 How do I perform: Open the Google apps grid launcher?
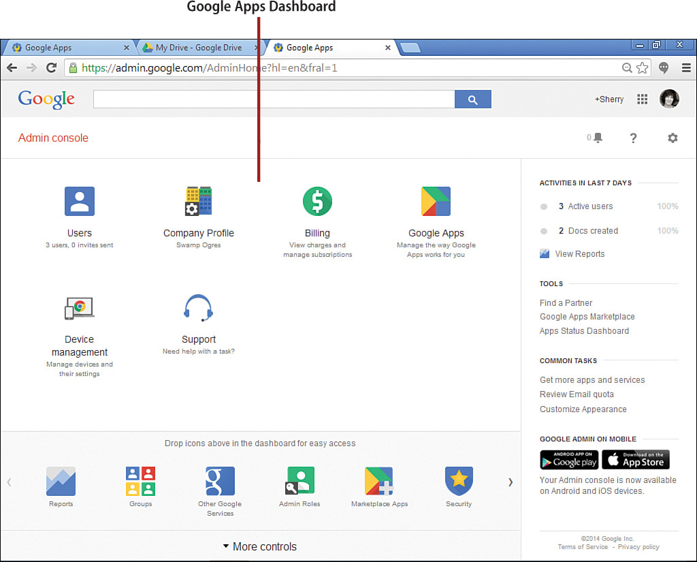click(x=643, y=99)
